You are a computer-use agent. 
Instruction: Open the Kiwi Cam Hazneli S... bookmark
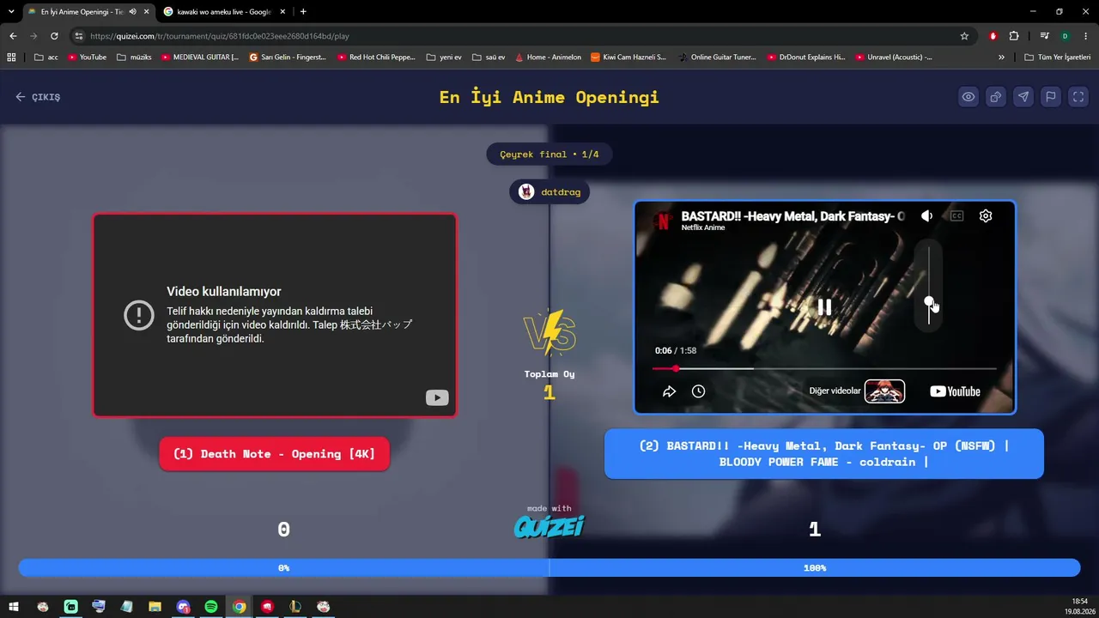[628, 58]
